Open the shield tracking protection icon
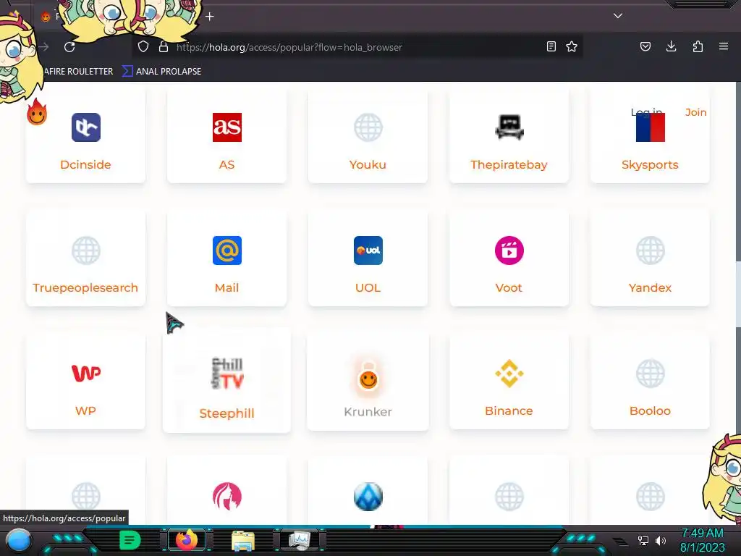This screenshot has width=741, height=556. click(x=143, y=46)
